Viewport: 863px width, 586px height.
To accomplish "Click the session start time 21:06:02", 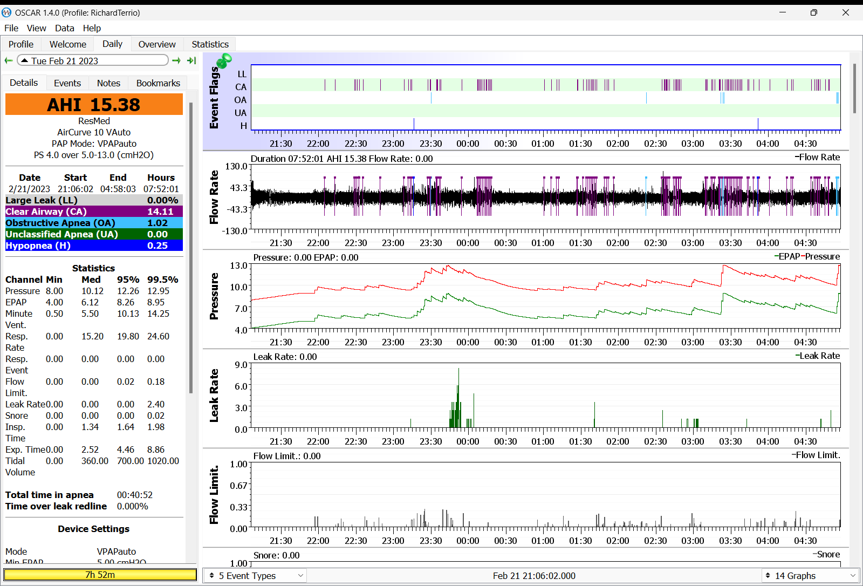I will click(76, 189).
